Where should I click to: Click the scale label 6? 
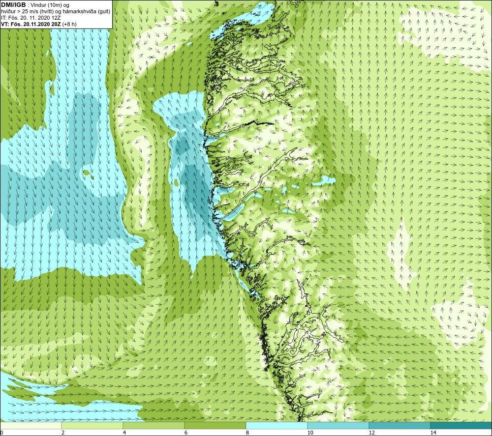(186, 433)
